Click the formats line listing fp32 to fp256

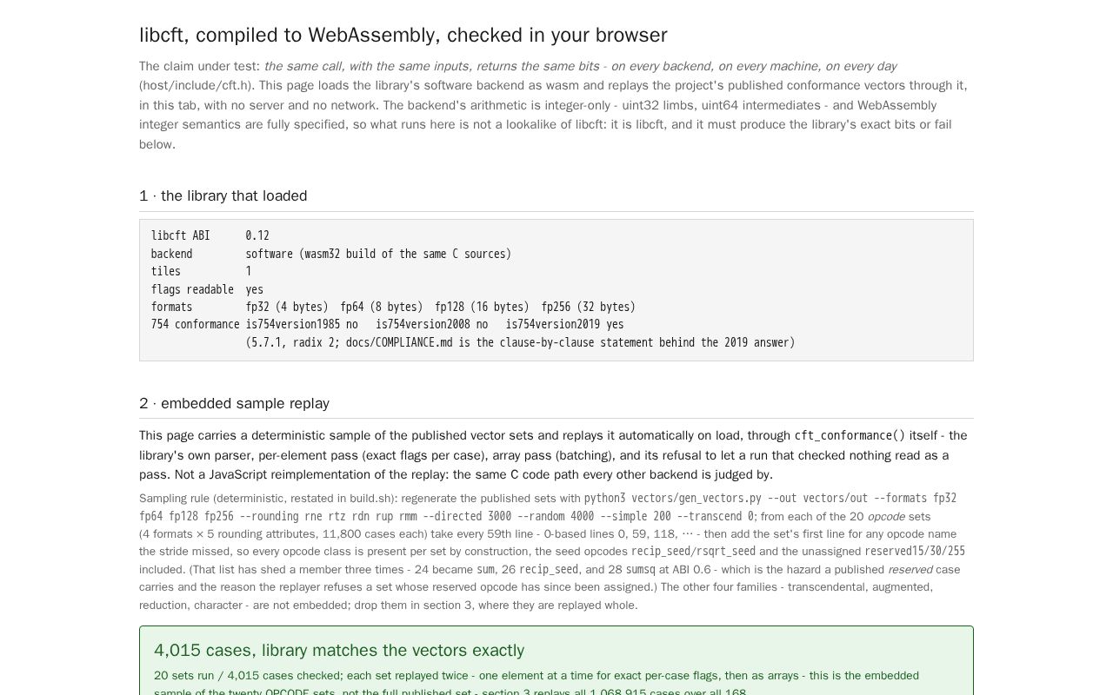393,308
